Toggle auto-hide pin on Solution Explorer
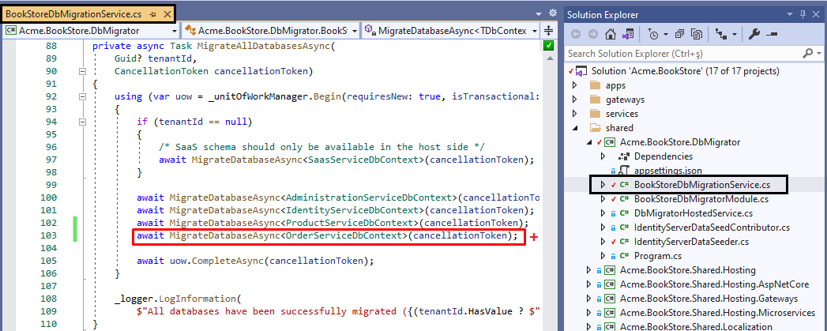 click(x=804, y=15)
